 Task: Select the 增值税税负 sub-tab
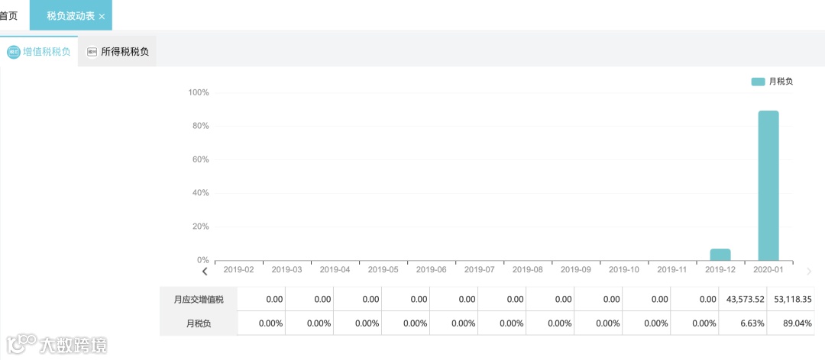(x=47, y=53)
